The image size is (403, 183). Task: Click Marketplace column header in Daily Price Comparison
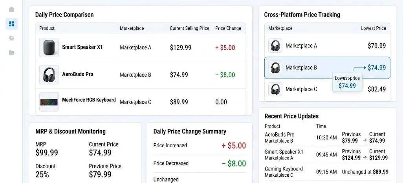(x=132, y=28)
